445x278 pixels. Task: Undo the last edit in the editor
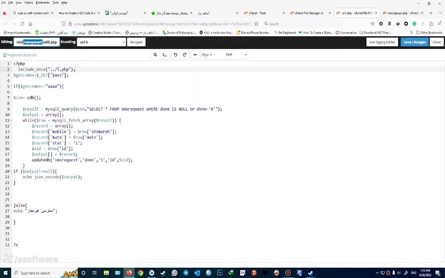pos(176,55)
